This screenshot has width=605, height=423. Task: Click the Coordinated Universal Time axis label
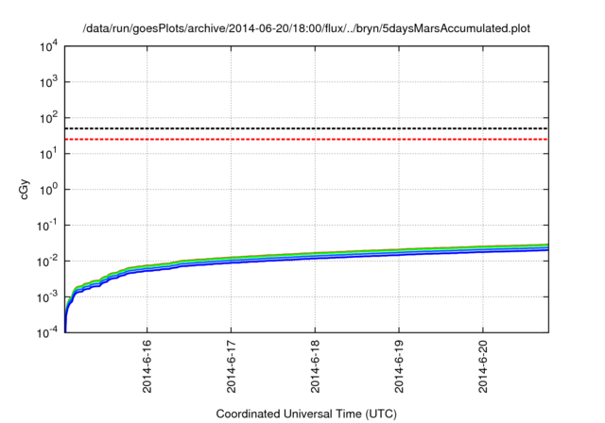307,415
